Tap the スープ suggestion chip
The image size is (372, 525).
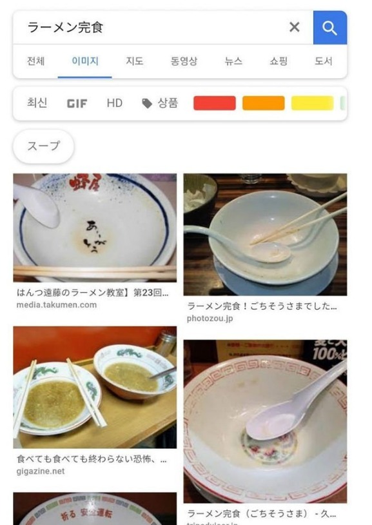point(44,146)
